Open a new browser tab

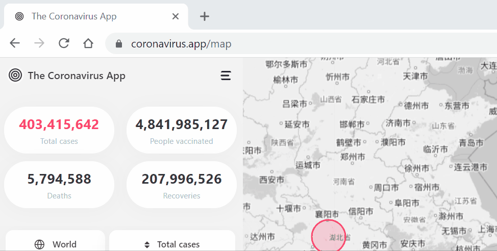205,16
